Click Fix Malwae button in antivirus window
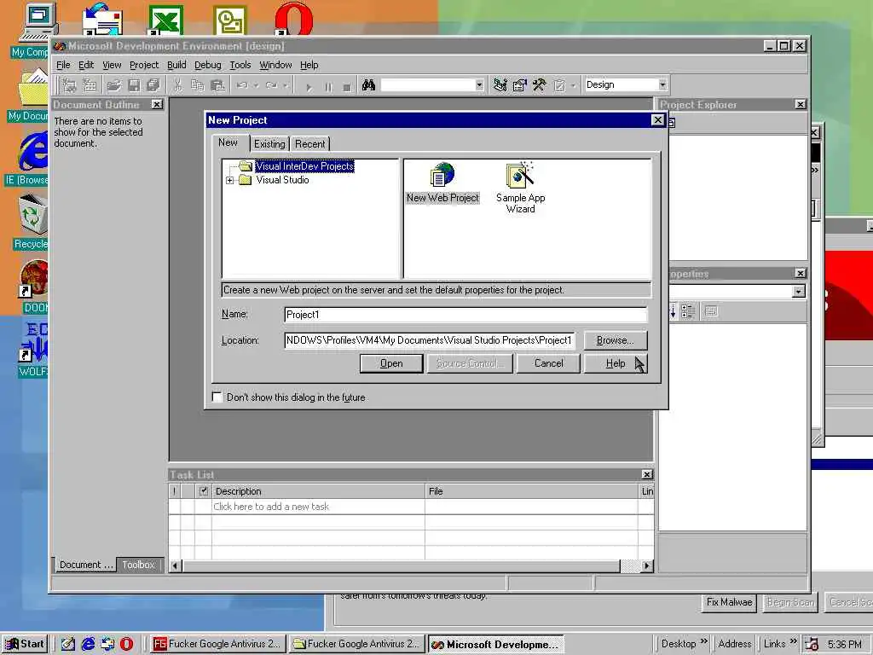 (729, 602)
